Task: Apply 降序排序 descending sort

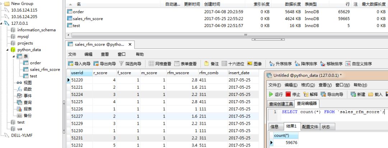Action: 306,64
